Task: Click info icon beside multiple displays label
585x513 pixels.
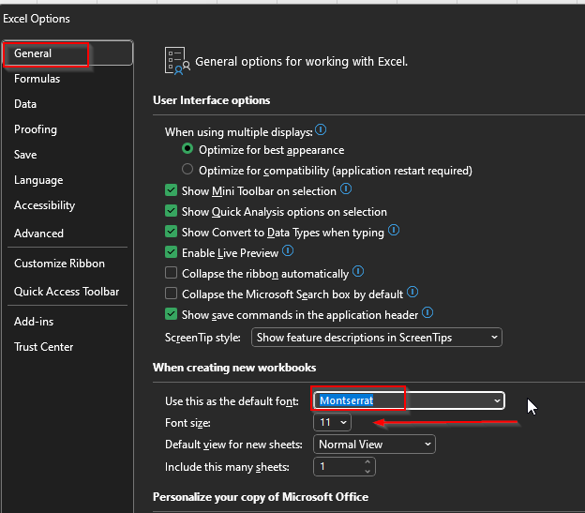Action: click(321, 131)
